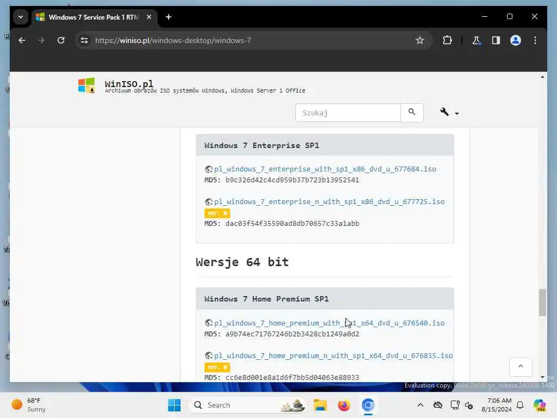Toggle the browser side panel

pos(496,40)
